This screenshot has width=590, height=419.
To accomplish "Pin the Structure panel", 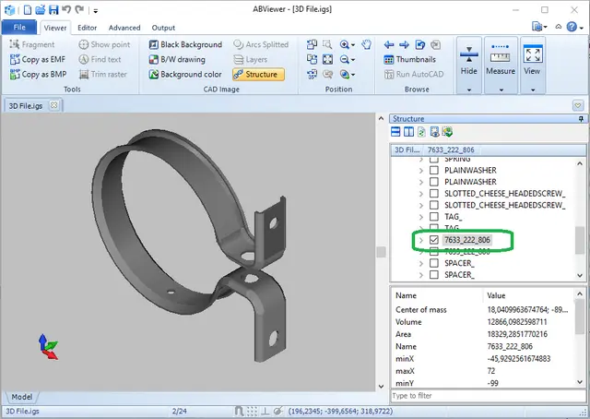I will [x=581, y=119].
